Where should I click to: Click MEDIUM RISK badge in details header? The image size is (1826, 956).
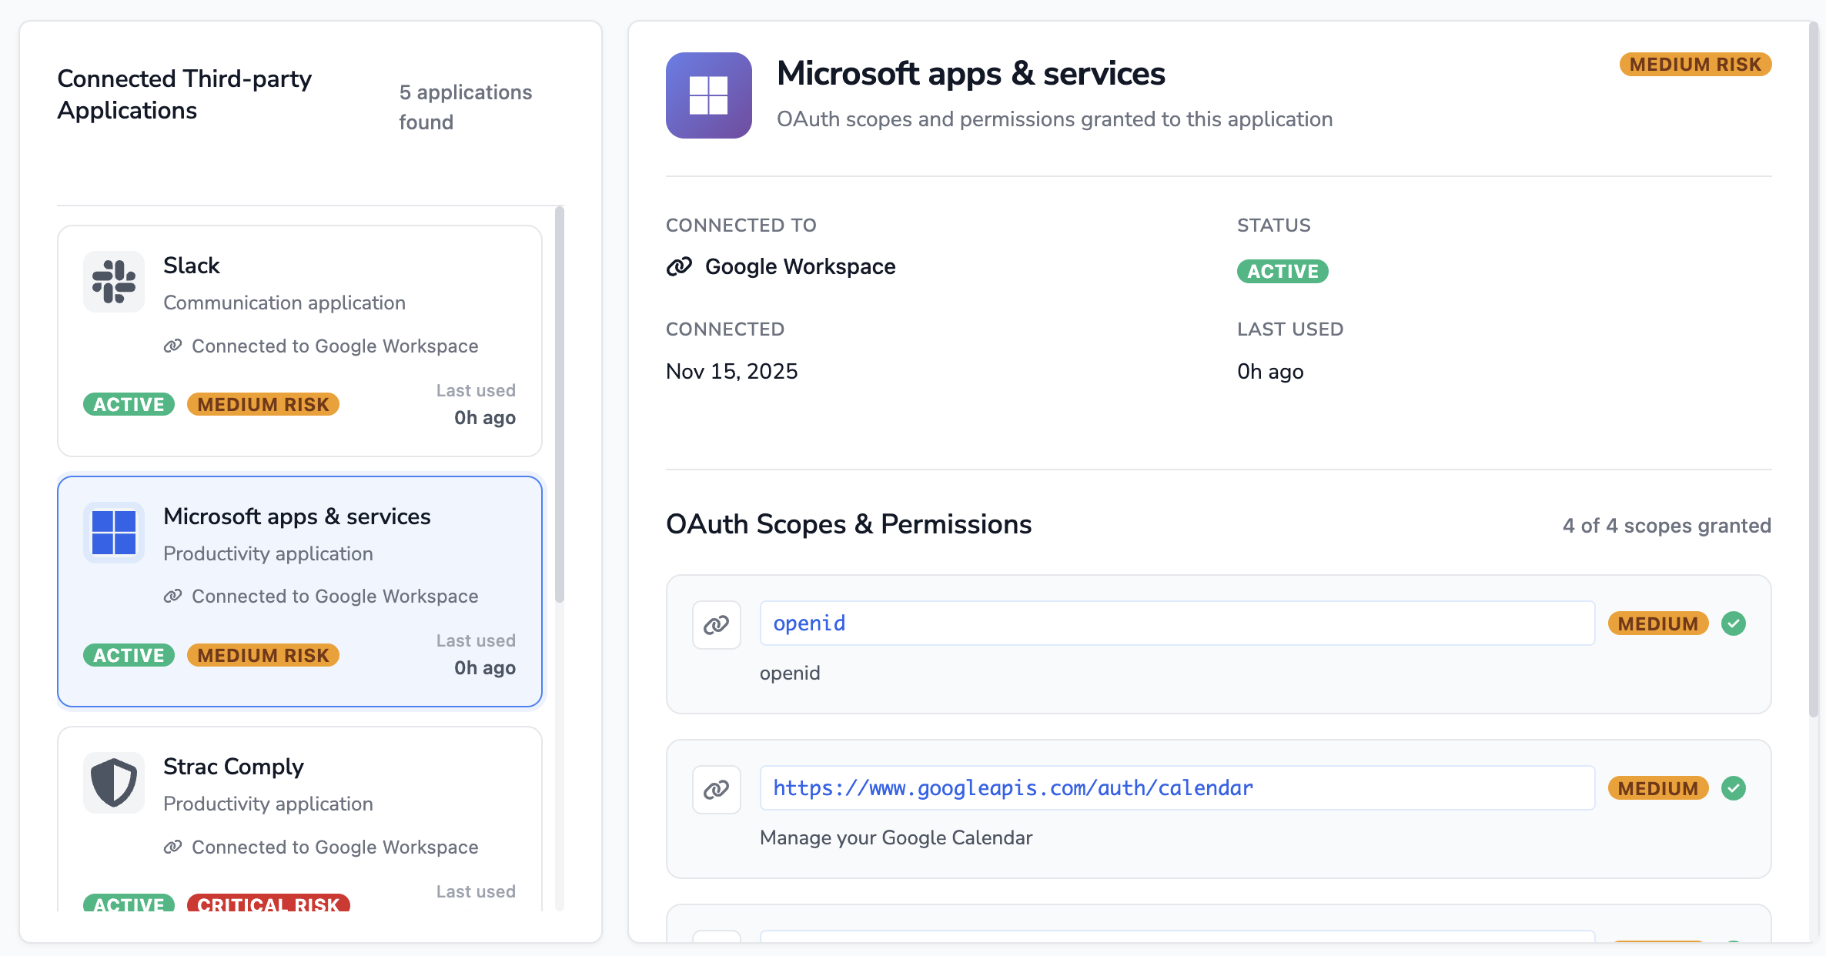[x=1695, y=64]
